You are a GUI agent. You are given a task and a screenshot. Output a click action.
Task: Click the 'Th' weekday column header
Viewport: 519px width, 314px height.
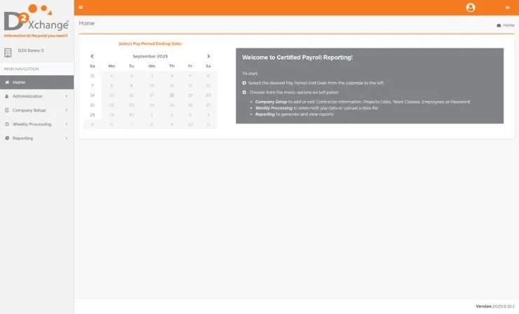tap(172, 66)
